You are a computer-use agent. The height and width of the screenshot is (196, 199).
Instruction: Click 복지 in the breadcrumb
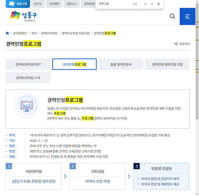pos(34,33)
